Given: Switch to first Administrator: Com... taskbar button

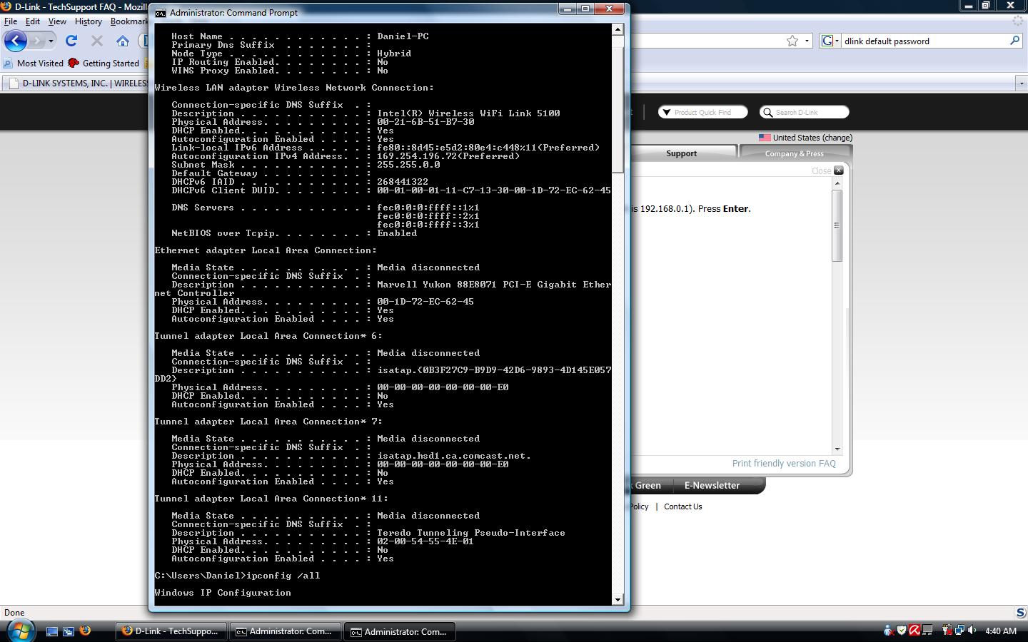Looking at the screenshot, I should click(x=286, y=631).
